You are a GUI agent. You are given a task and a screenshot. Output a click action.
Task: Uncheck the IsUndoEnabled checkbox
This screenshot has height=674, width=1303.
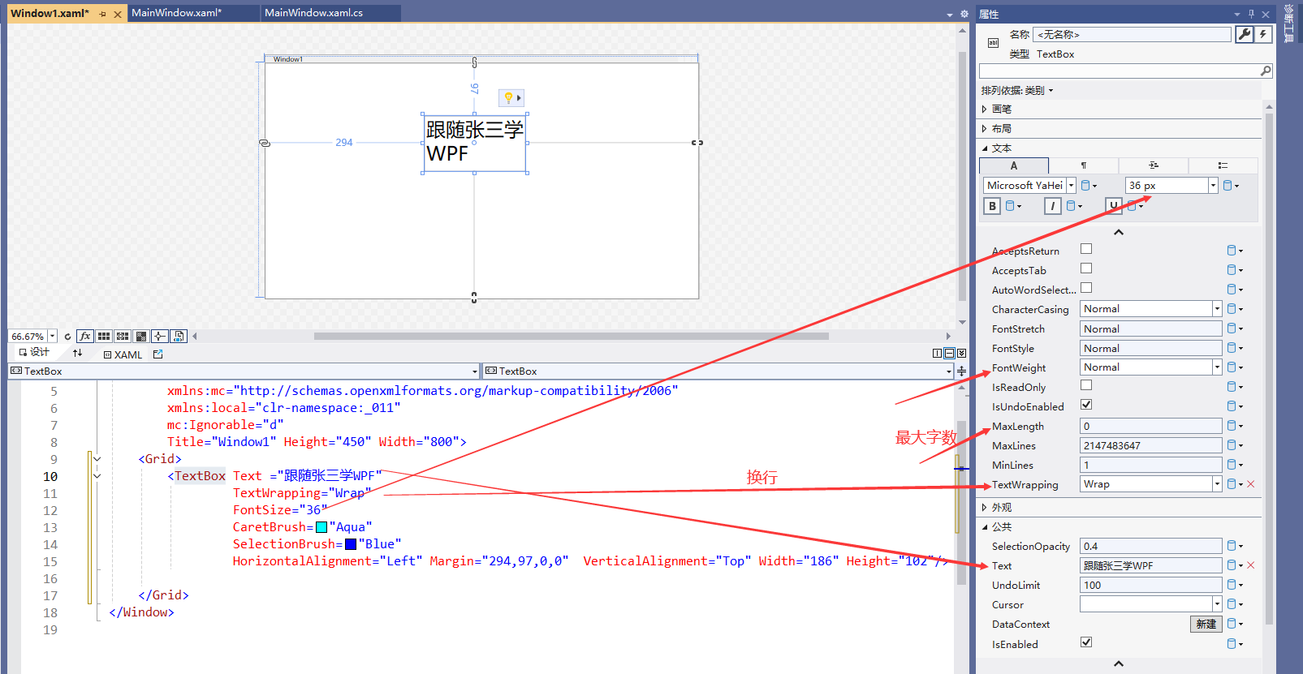pos(1086,405)
